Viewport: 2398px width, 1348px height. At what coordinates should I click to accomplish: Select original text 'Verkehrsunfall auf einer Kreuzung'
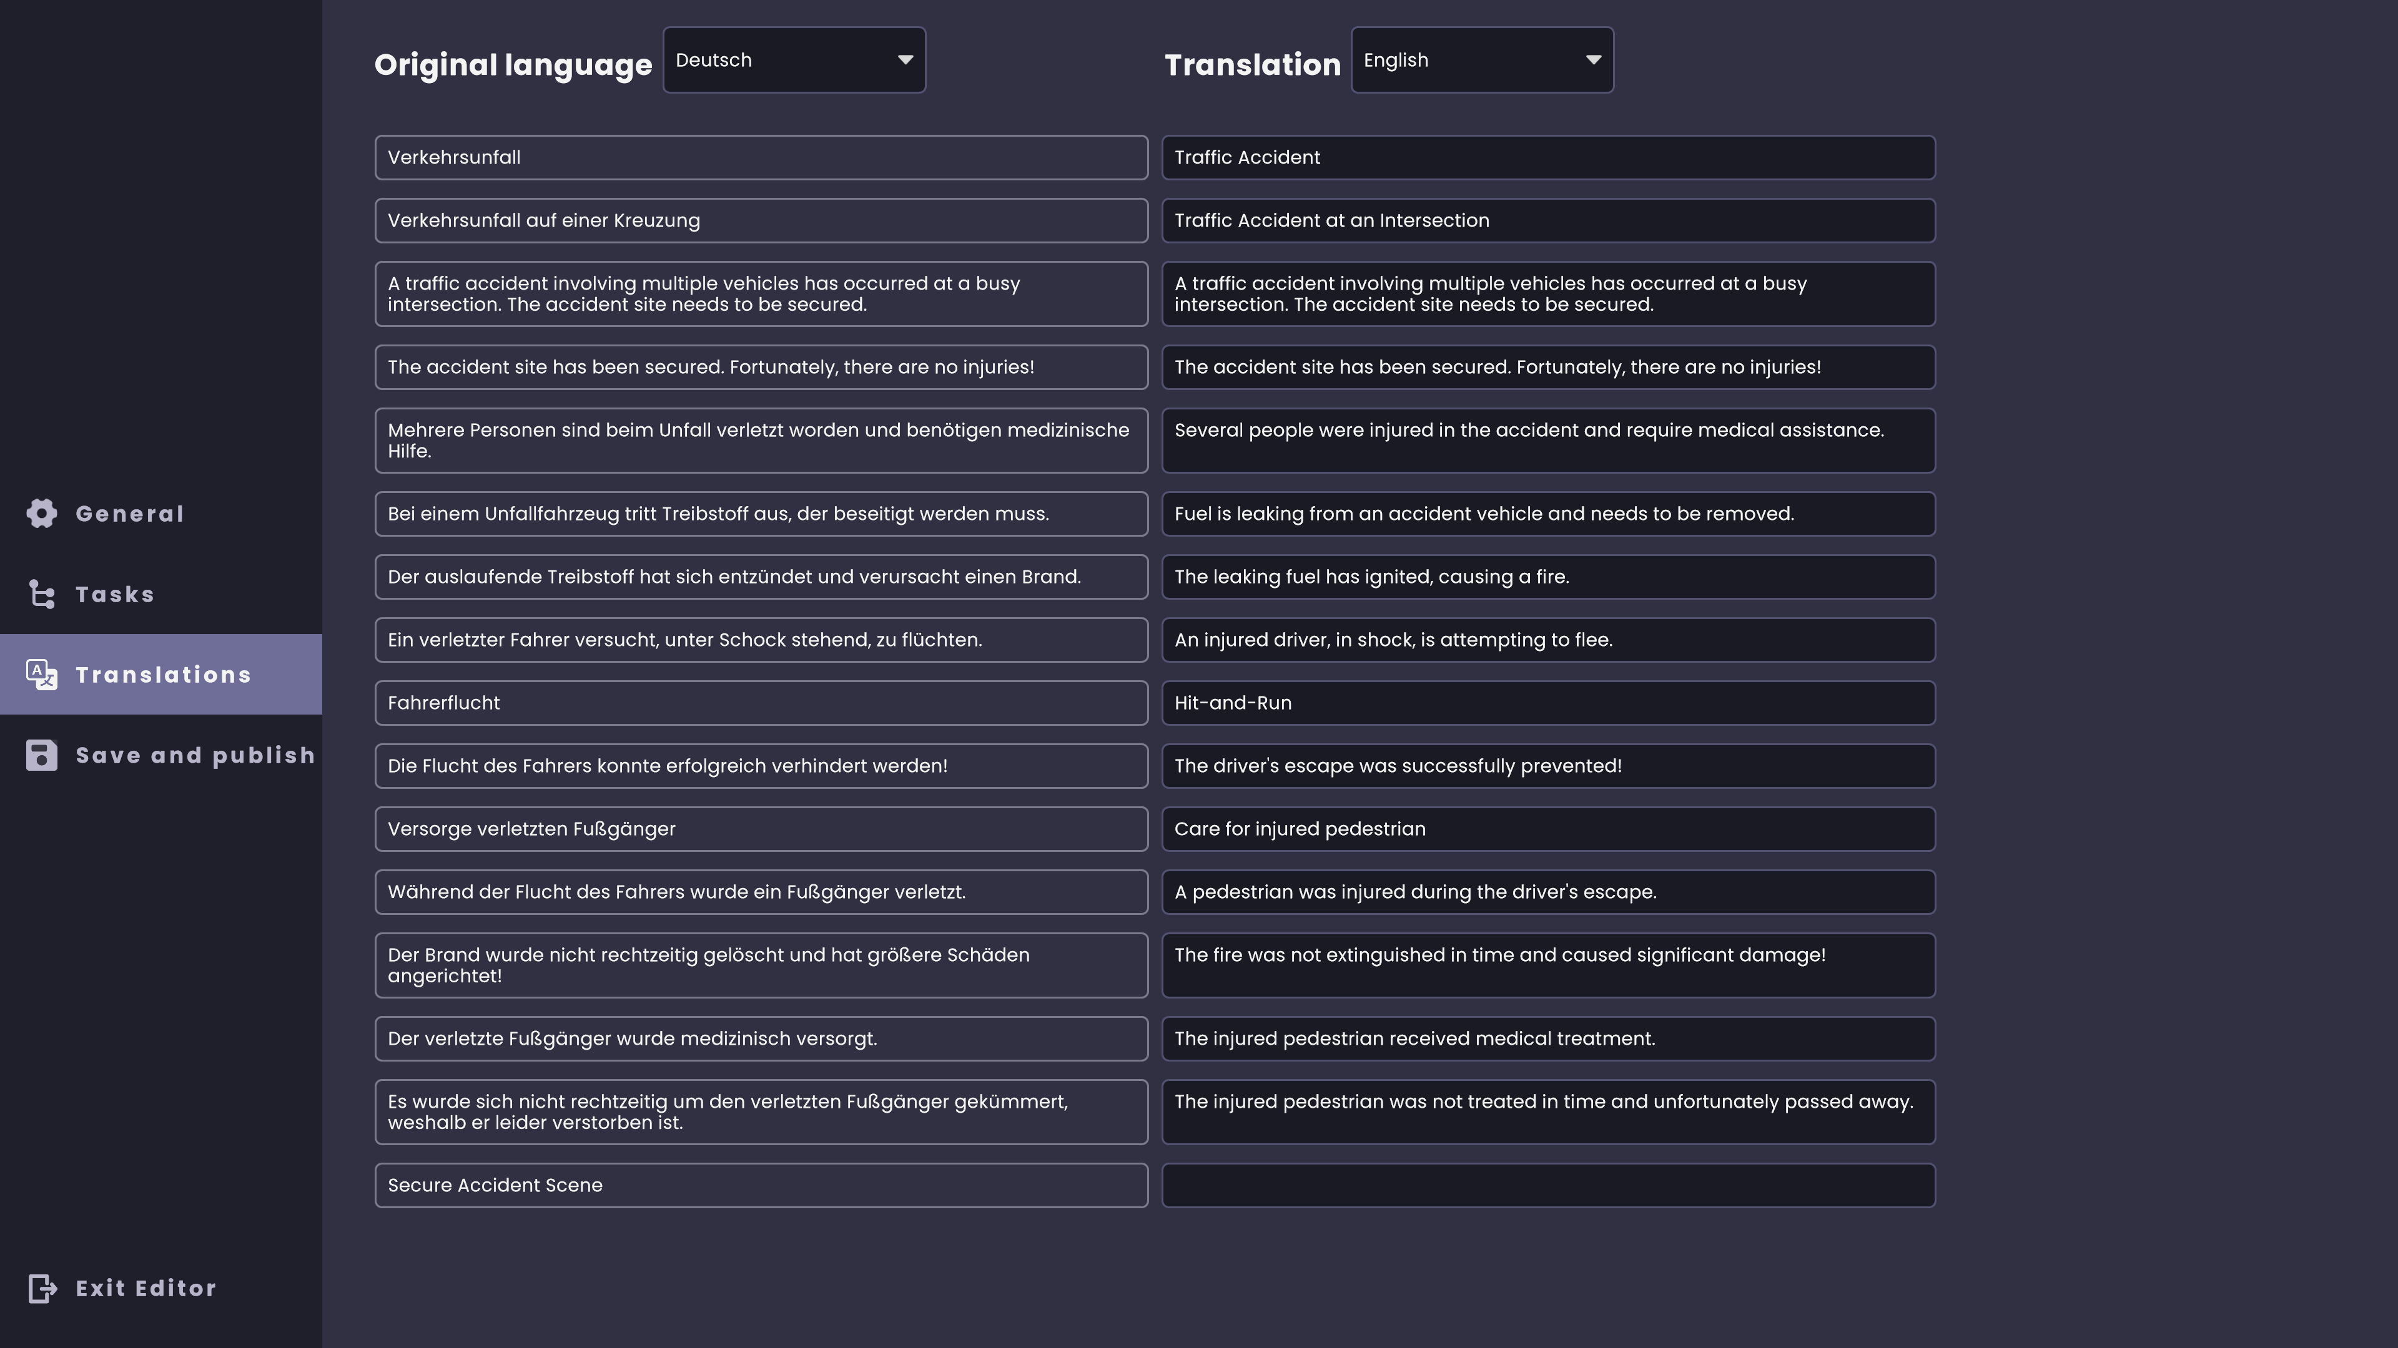point(761,220)
